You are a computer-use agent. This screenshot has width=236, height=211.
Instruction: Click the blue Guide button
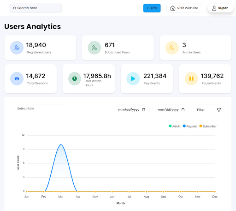point(152,8)
